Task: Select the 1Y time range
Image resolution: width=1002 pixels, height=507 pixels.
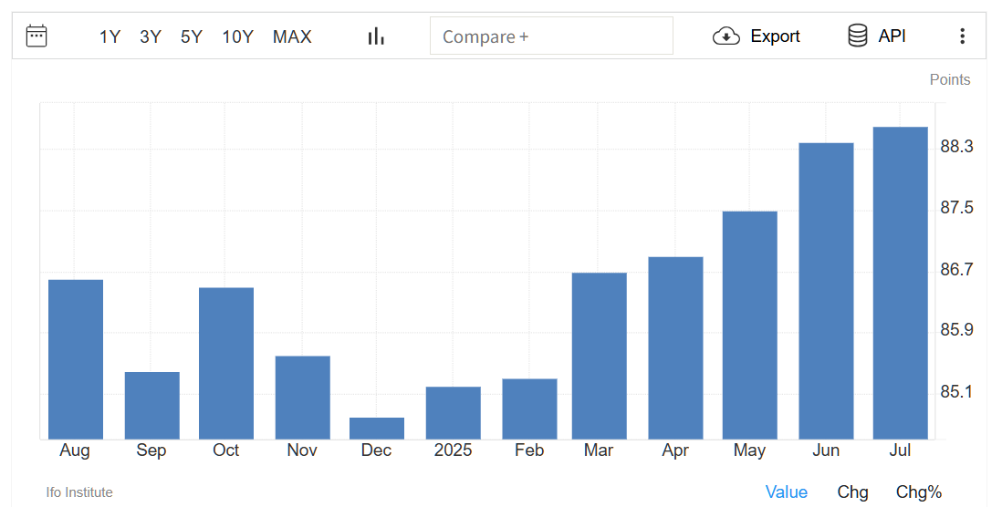Action: pyautogui.click(x=110, y=37)
